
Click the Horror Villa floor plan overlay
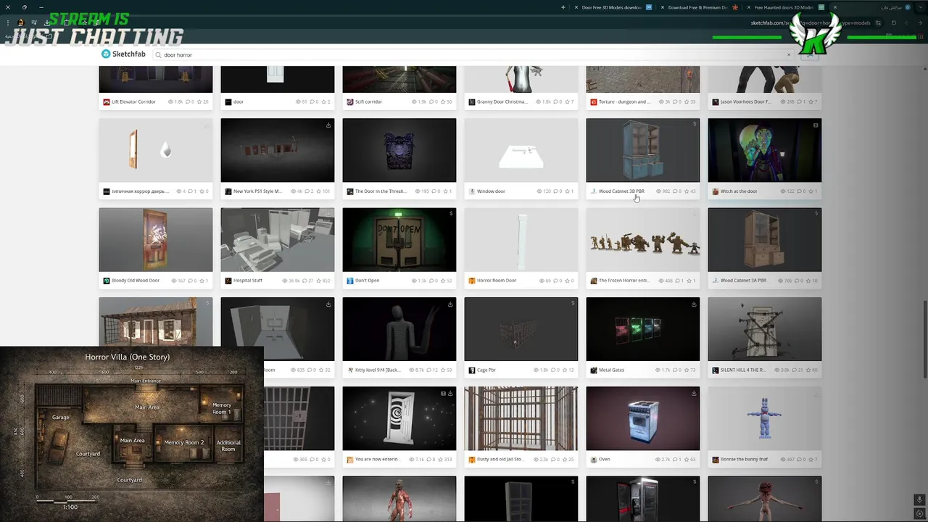(x=132, y=434)
